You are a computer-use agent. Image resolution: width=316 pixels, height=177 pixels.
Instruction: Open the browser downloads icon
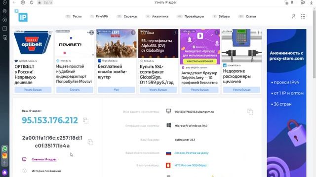click(311, 2)
